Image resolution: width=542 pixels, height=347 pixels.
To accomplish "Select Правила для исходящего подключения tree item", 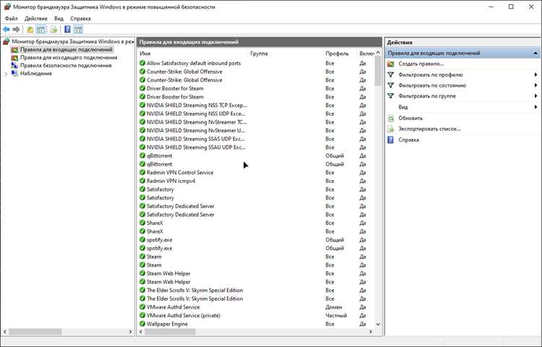I will coord(69,58).
